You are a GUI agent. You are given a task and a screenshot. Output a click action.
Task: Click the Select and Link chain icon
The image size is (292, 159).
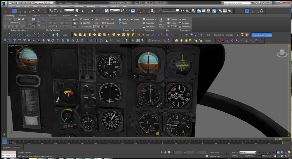pyautogui.click(x=51, y=11)
